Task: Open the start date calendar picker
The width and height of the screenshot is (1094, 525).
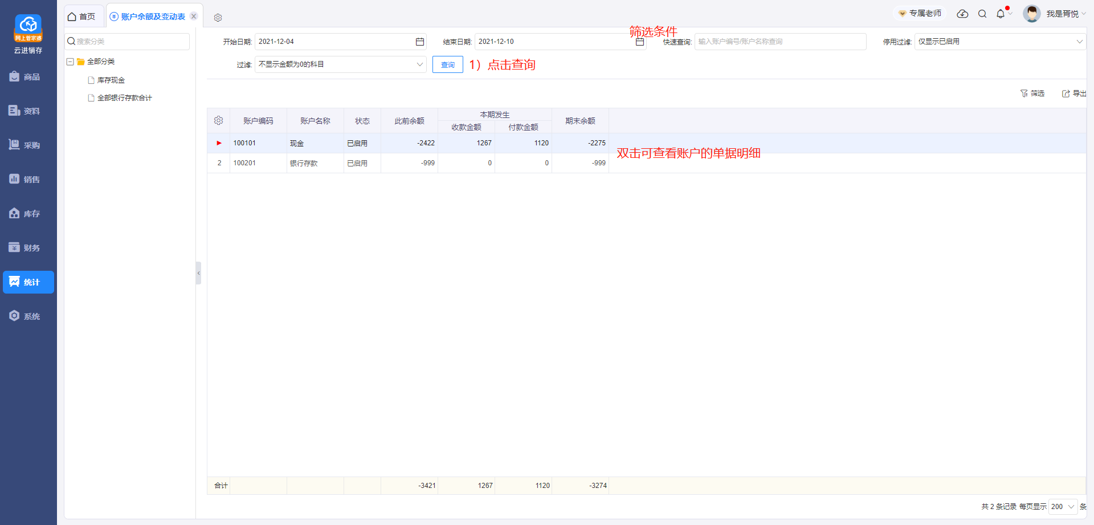Action: pos(420,42)
